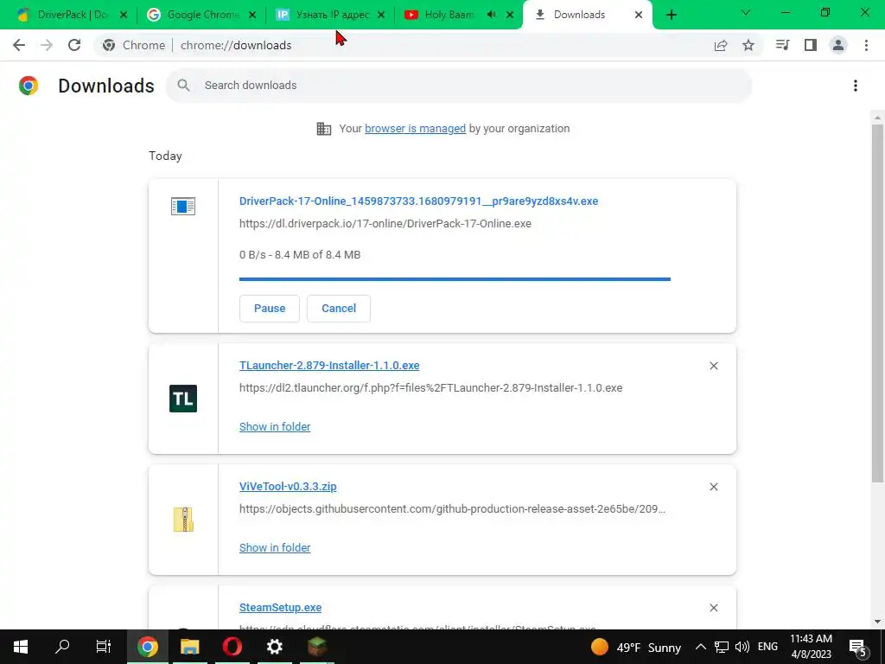Open the side panel icon
The image size is (885, 664).
tap(811, 45)
